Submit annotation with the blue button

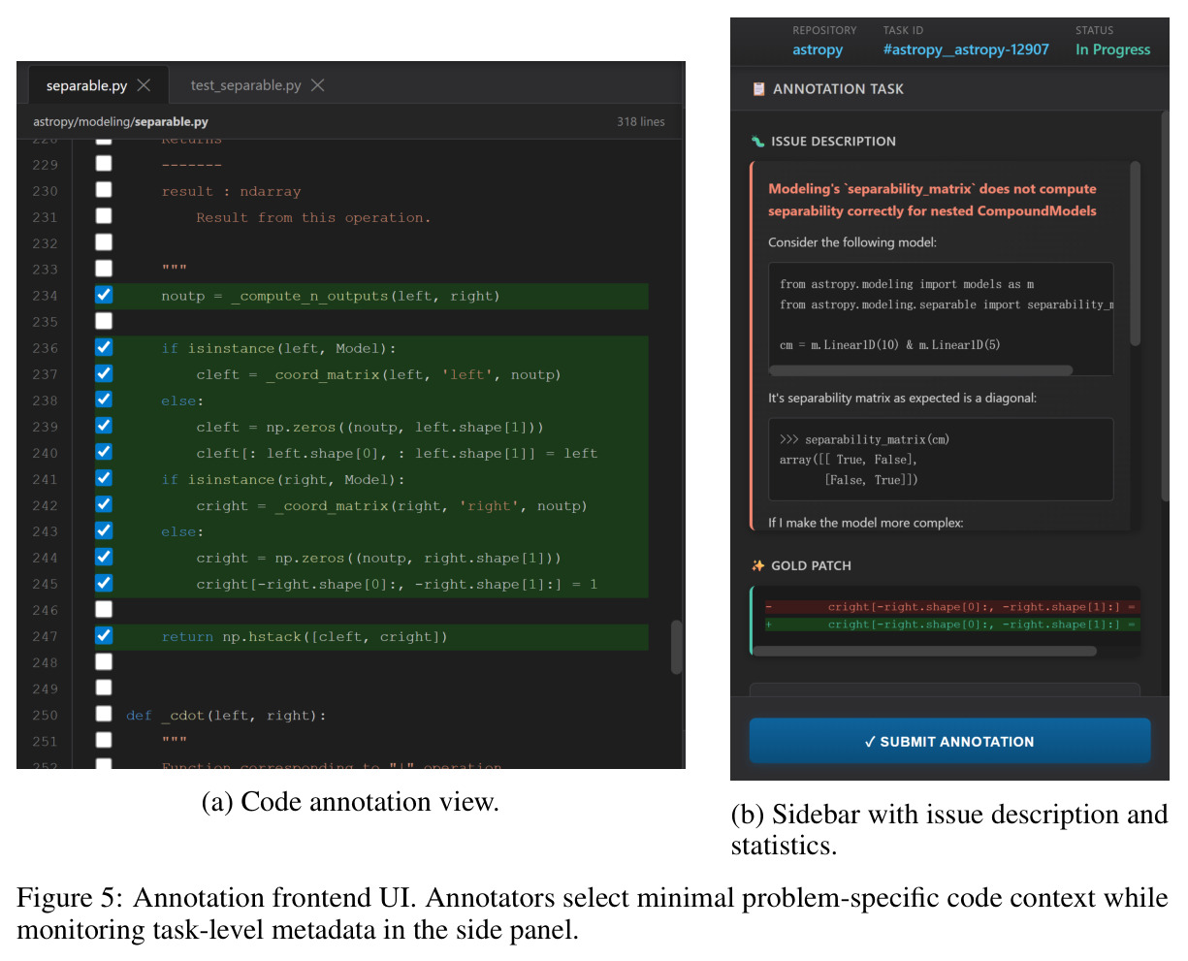tap(949, 742)
